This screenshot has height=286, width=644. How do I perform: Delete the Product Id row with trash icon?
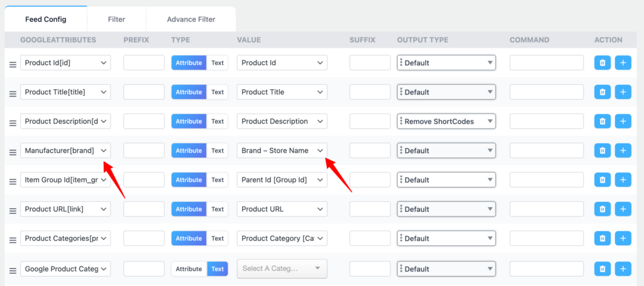[602, 63]
